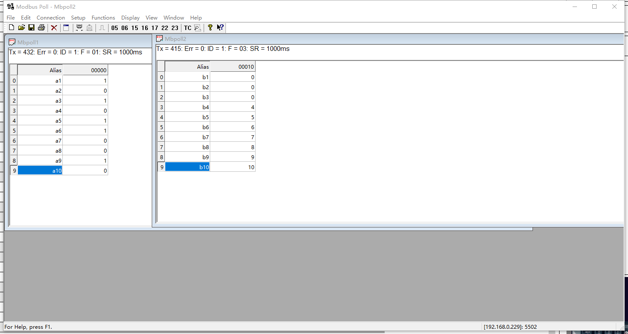
Task: Open the Setup menu
Action: pos(78,18)
